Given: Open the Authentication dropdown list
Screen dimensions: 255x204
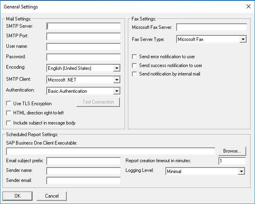Looking at the screenshot, I should point(83,91).
